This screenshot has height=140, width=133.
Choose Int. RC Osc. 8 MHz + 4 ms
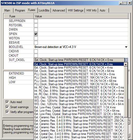coord(79,91)
